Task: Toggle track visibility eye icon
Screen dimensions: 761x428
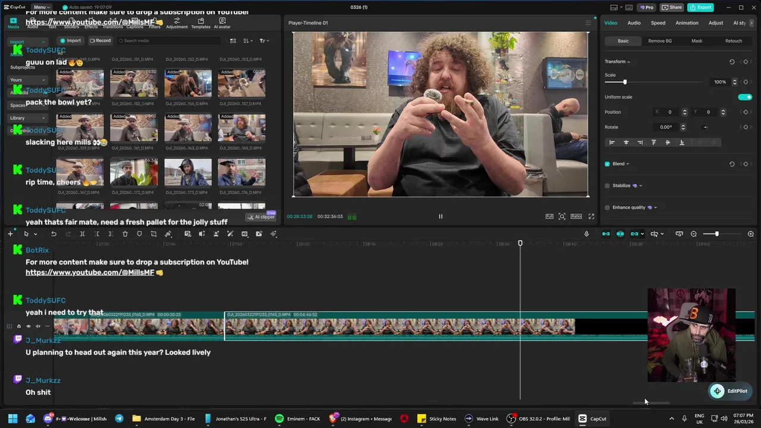Action: (x=28, y=326)
